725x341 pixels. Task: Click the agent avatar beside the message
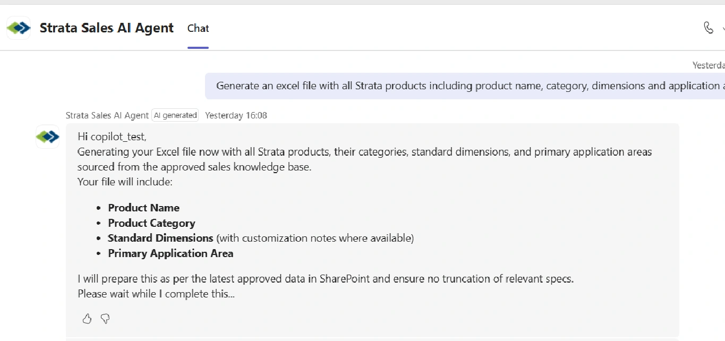click(48, 137)
